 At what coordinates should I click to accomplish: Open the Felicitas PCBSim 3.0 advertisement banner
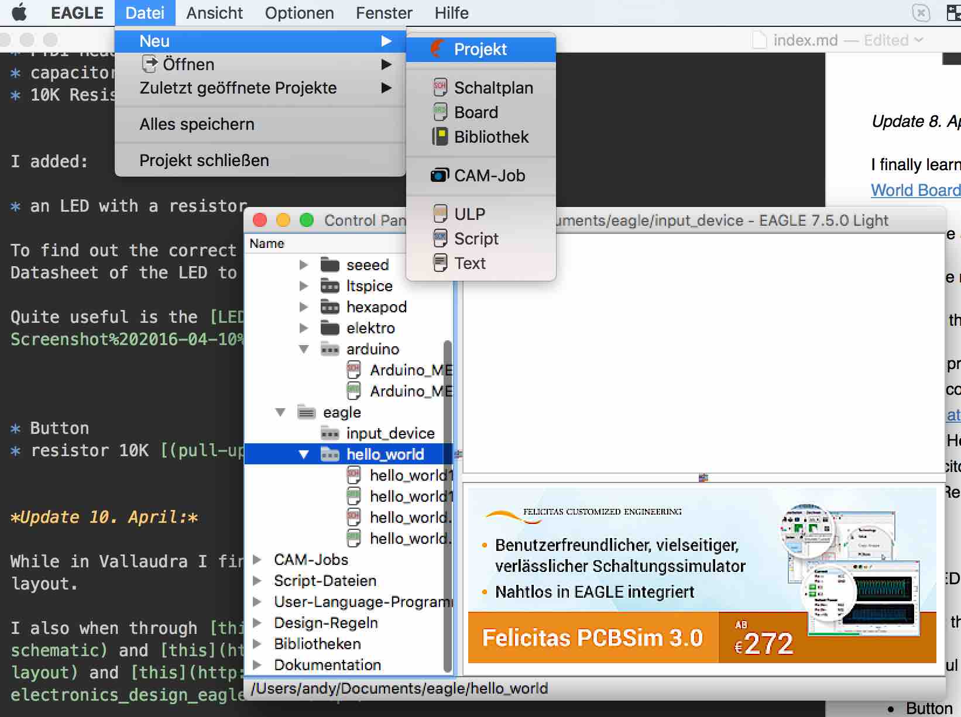(x=702, y=575)
